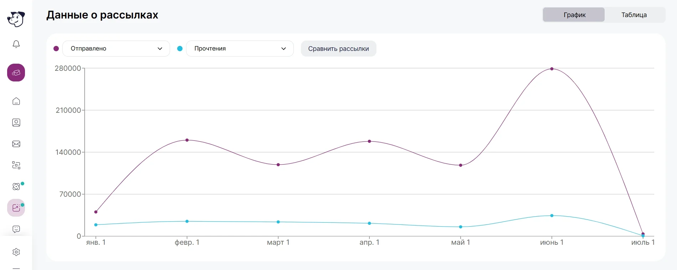The height and width of the screenshot is (270, 677).
Task: Click the June peak data point
Action: pos(552,69)
